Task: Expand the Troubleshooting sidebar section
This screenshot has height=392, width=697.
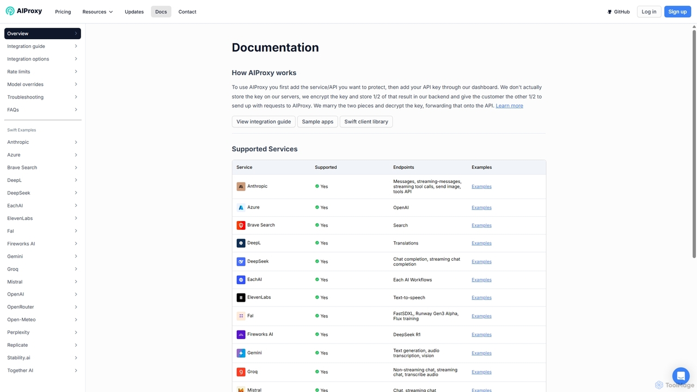Action: (42, 97)
